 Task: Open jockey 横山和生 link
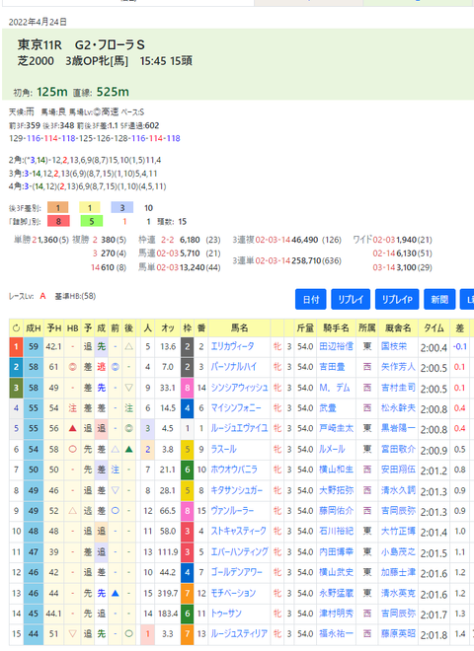point(336,470)
